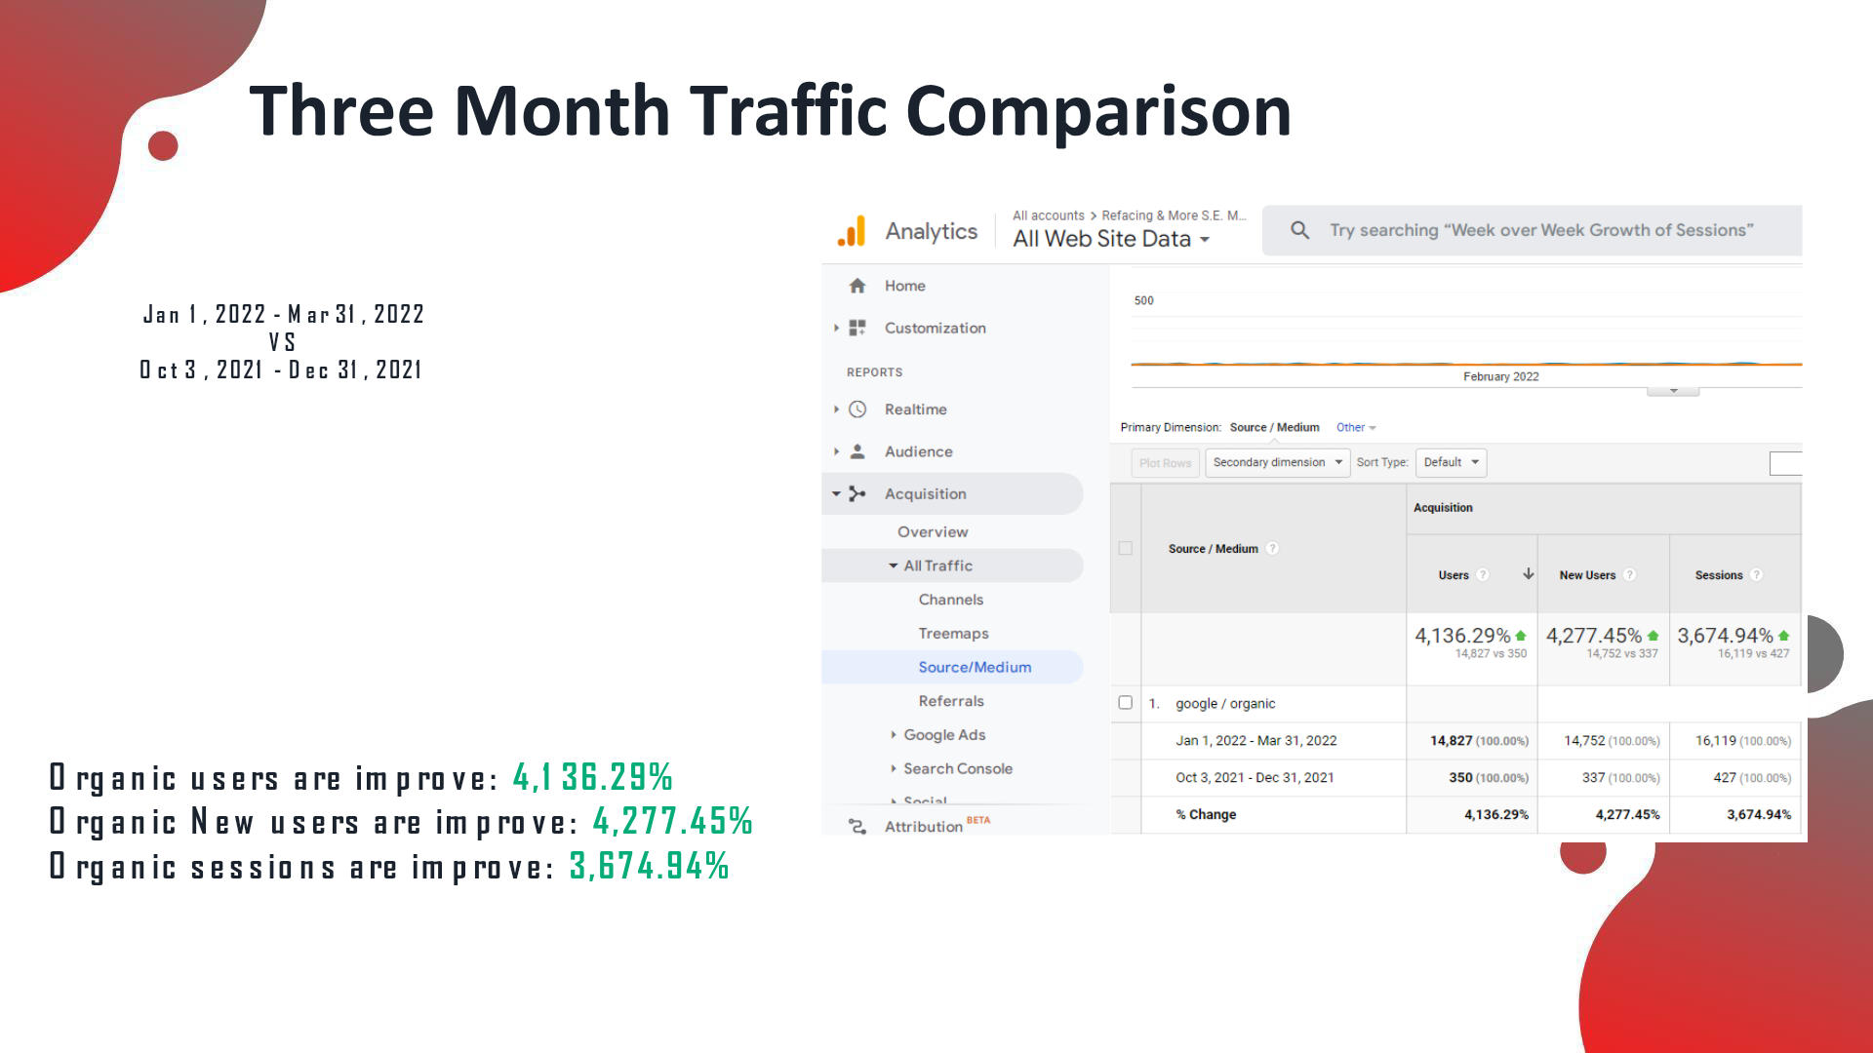Click the Plot Rows button
Viewport: 1873px width, 1053px height.
click(x=1165, y=463)
